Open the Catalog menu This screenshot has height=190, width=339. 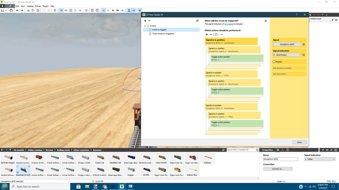click(x=30, y=6)
